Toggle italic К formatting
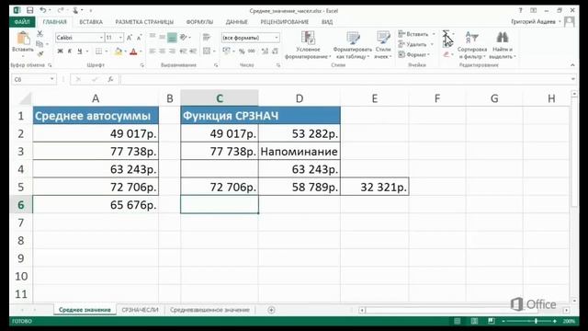This screenshot has width=588, height=331. (x=70, y=51)
